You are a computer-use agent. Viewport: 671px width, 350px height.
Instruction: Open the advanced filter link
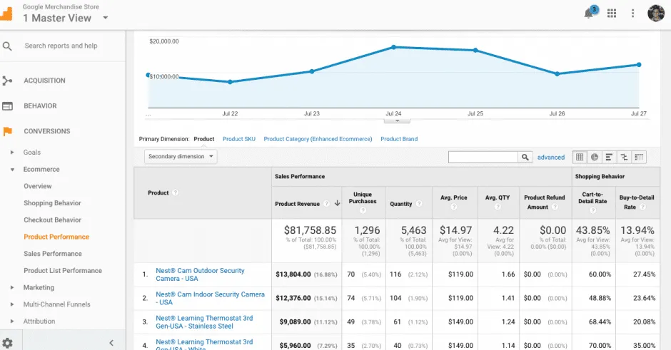[x=551, y=158]
